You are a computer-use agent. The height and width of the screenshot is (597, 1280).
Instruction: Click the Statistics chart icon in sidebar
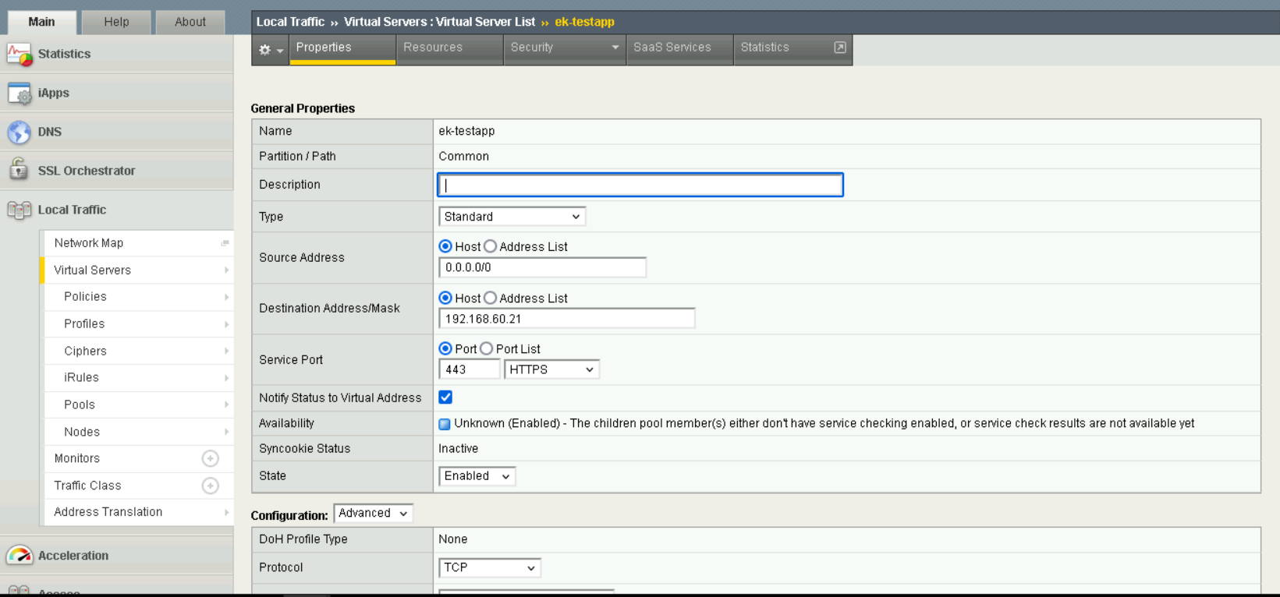click(x=20, y=54)
